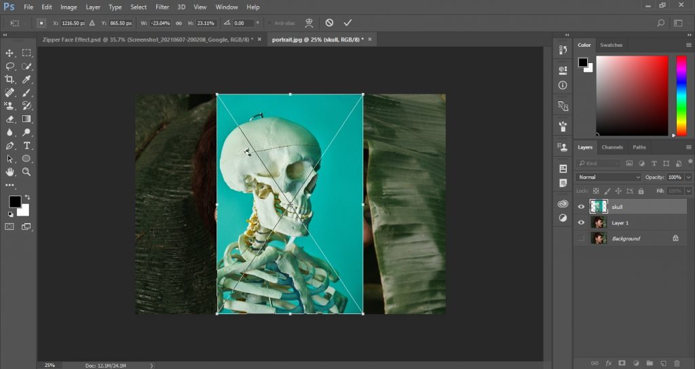Screen dimensions: 695x369
Task: Select the Pen tool
Action: coord(10,145)
